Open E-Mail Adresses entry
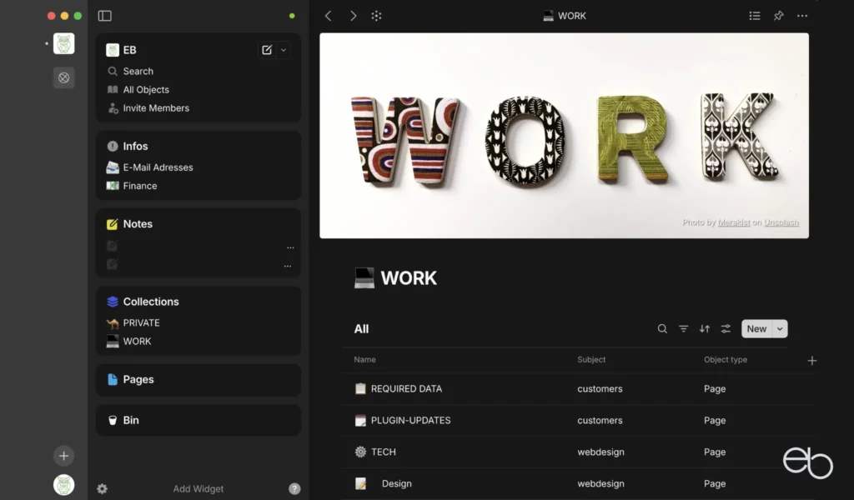The height and width of the screenshot is (500, 854). [158, 167]
